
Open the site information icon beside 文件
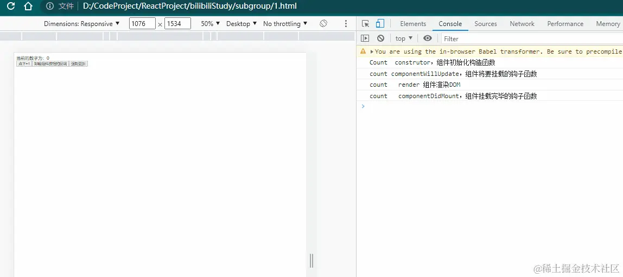pyautogui.click(x=50, y=7)
